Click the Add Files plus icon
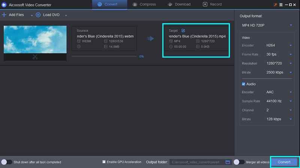Viewport: 300px width, 168px height. coord(4,15)
